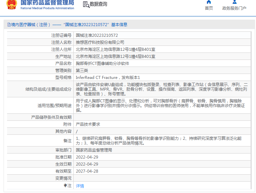Image resolution: width=256 pixels, height=193 pixels.
Task: Open the 产品技术要求 attachment
Action: [x=88, y=124]
